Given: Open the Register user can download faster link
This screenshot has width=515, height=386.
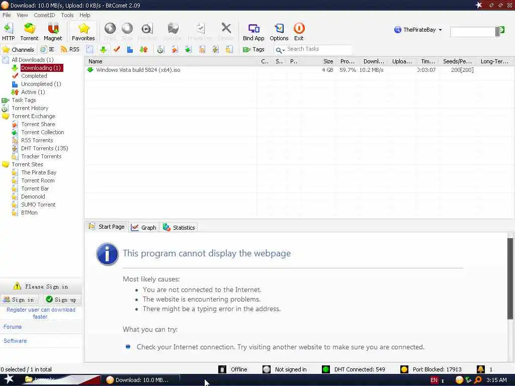Looking at the screenshot, I should click(41, 313).
